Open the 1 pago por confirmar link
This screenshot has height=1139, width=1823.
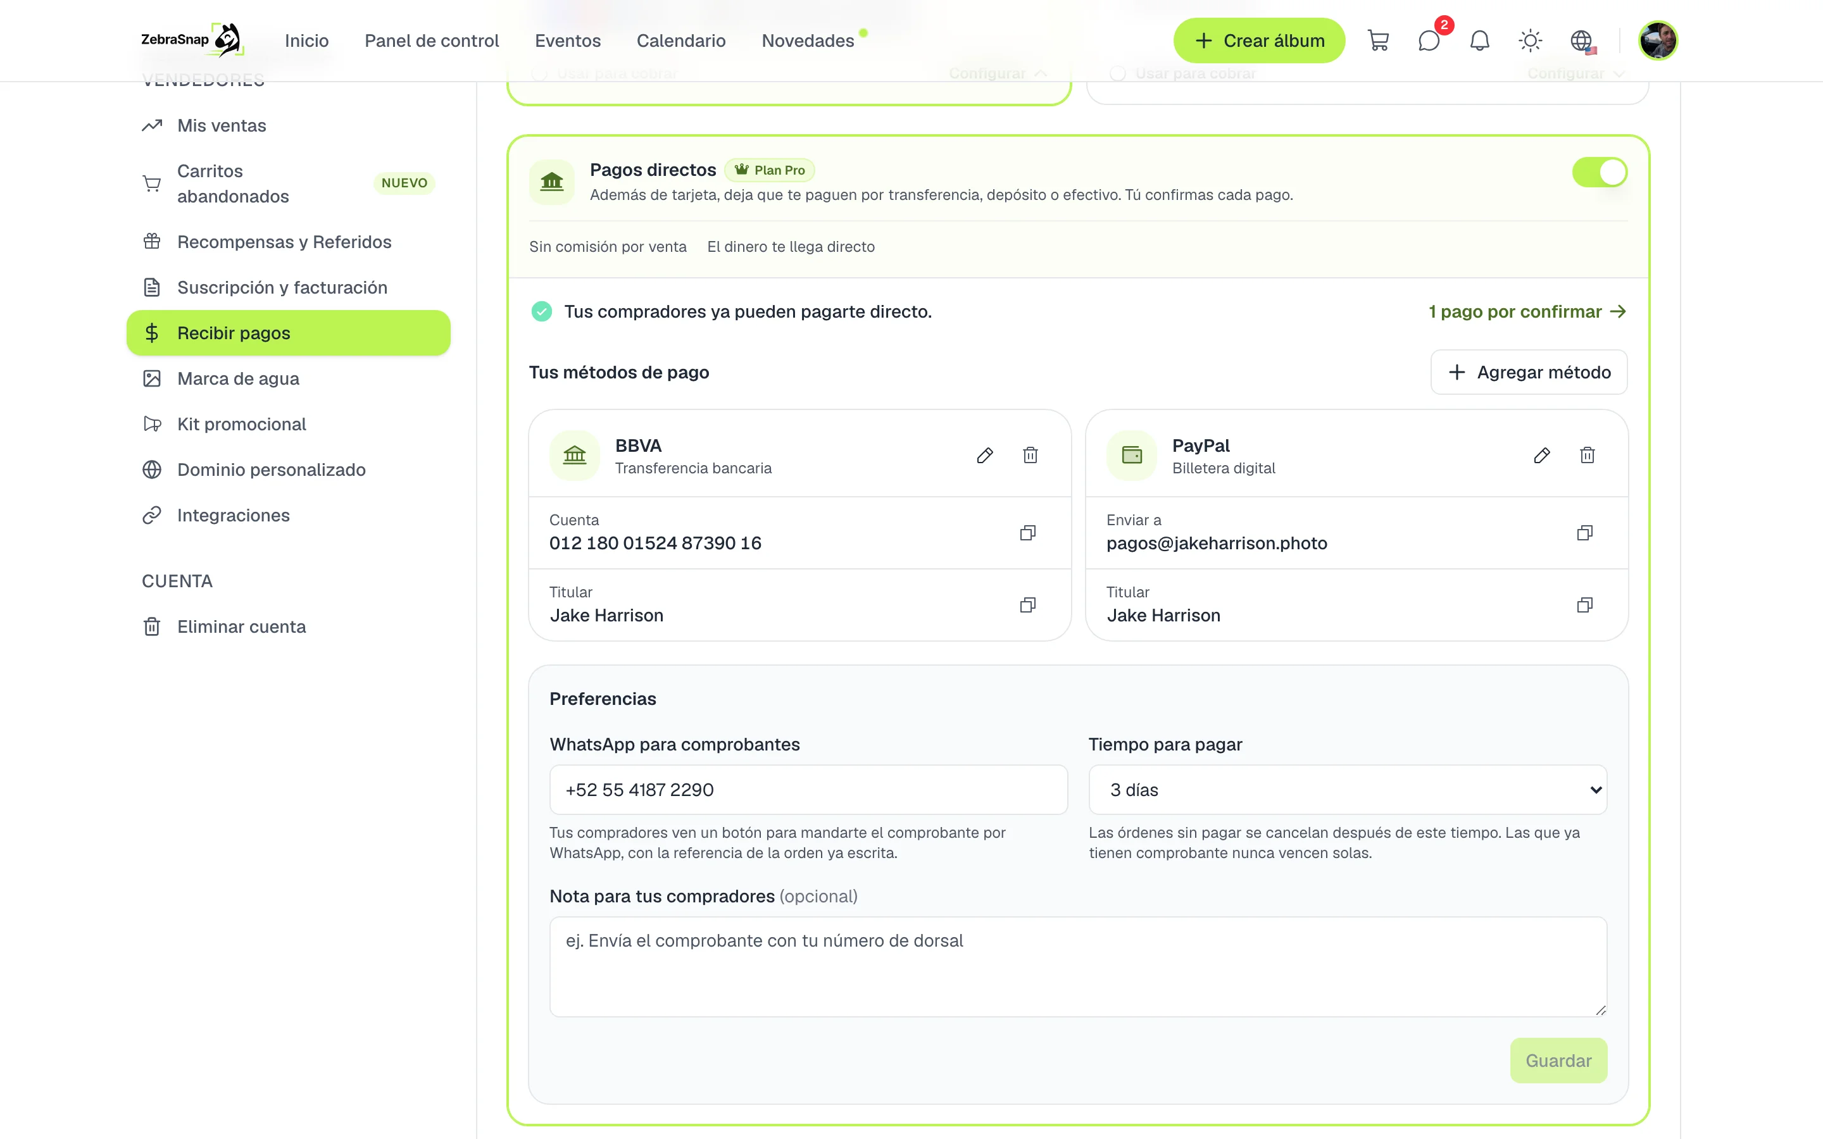coord(1527,311)
